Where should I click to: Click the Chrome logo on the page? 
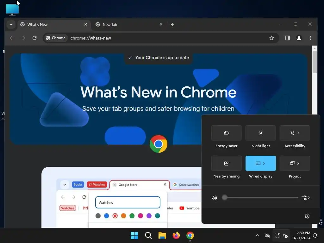tap(158, 144)
